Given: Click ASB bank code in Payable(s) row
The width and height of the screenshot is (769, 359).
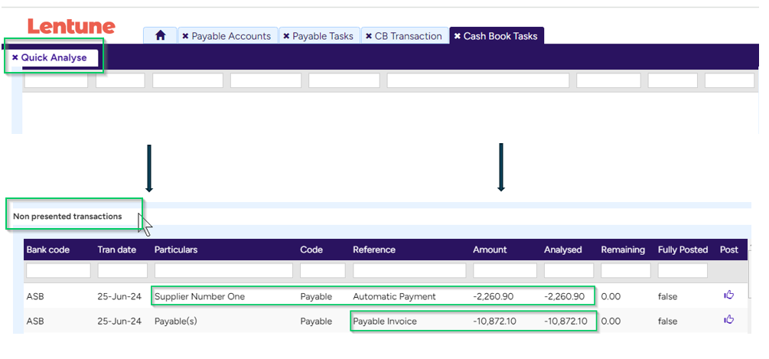Looking at the screenshot, I should (35, 321).
